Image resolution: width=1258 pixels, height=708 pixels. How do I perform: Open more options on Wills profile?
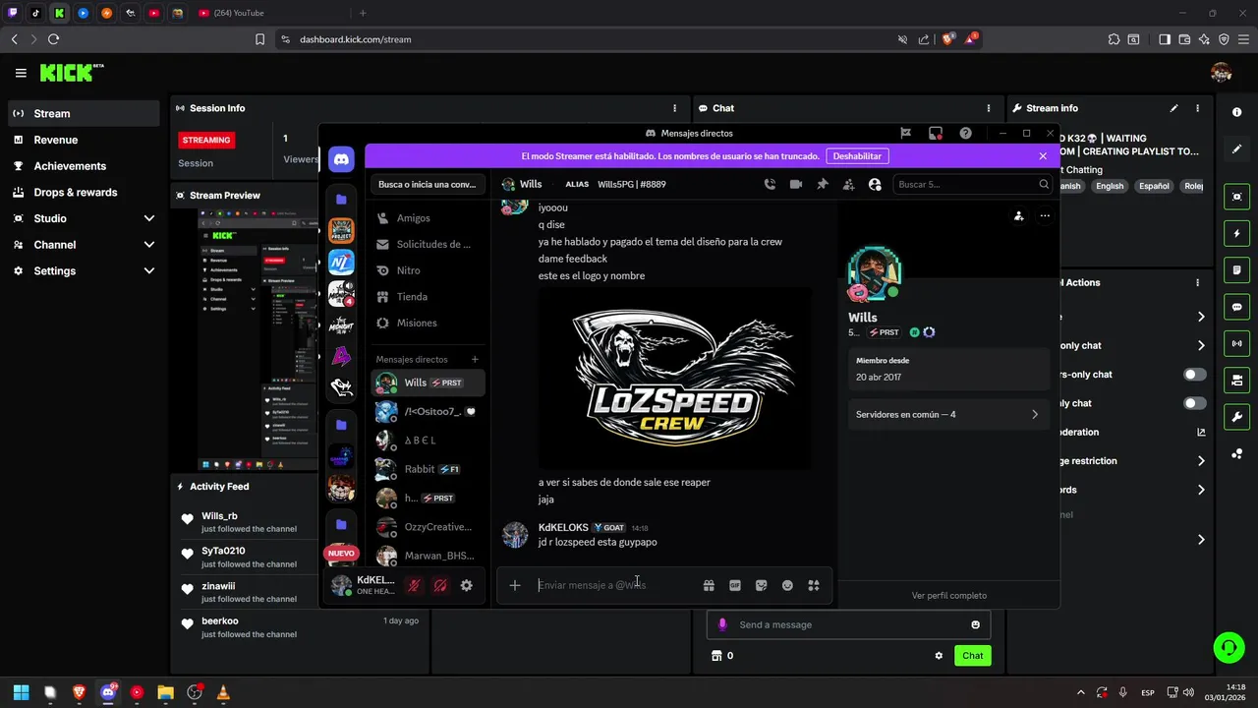pos(1045,215)
